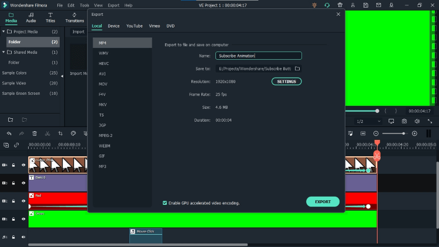Select the WMV export format
439x247 pixels.
122,53
